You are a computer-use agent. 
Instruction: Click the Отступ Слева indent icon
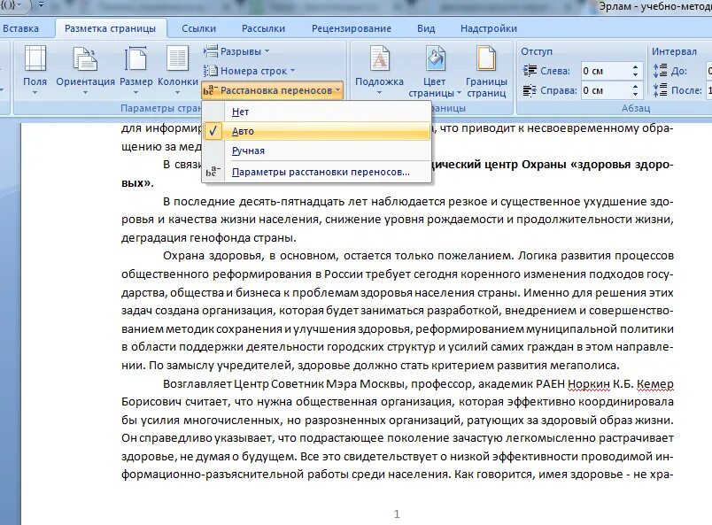[530, 71]
